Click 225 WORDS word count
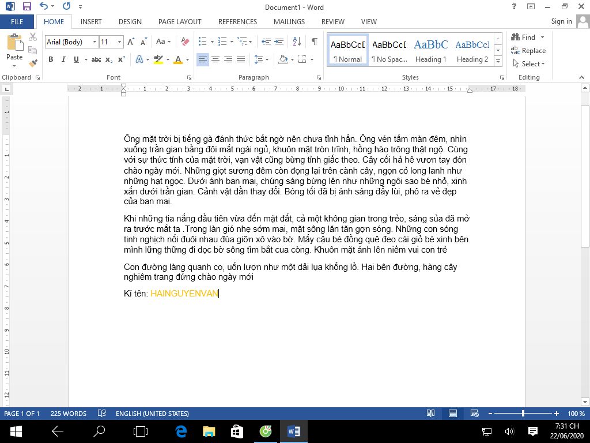This screenshot has width=590, height=443. pos(69,413)
